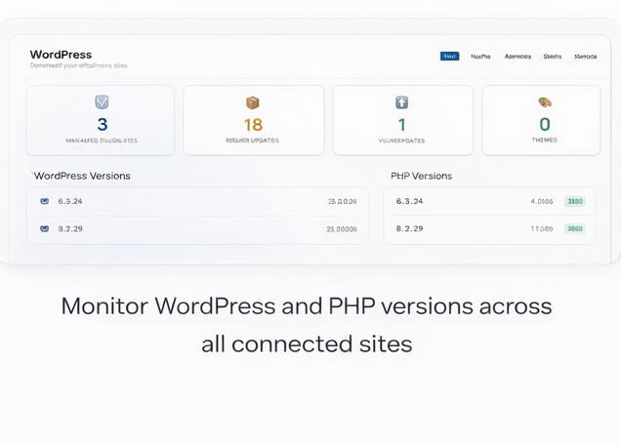Click the shield icon above the number 3

tap(102, 102)
